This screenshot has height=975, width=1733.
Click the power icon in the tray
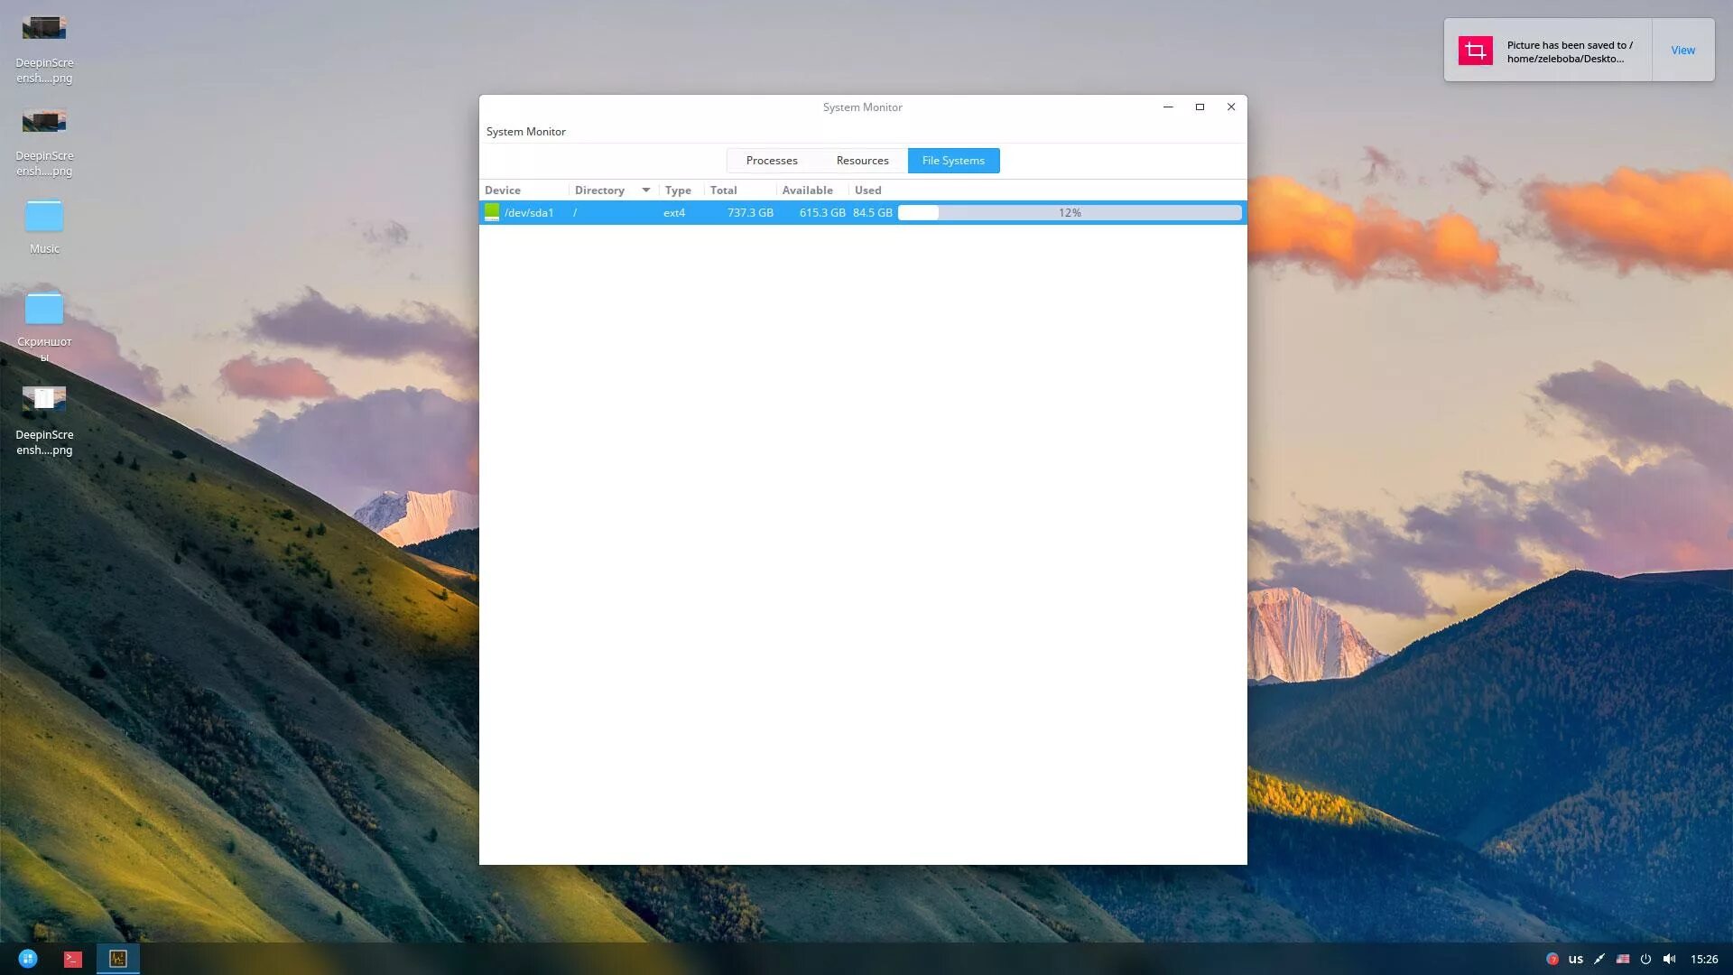pyautogui.click(x=1645, y=959)
